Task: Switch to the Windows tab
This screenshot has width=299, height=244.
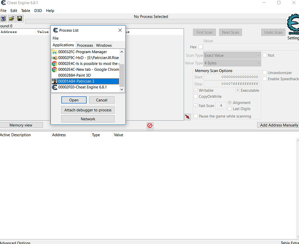Action: [104, 45]
